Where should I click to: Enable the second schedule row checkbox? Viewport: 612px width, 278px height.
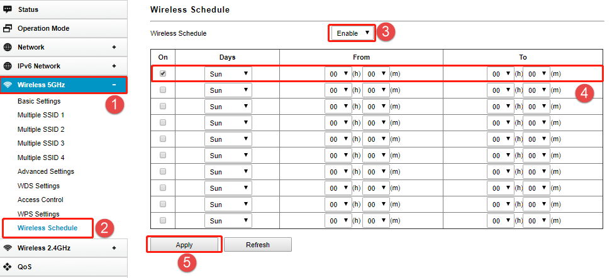[x=163, y=90]
